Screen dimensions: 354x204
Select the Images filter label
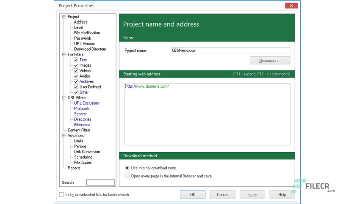coord(86,65)
